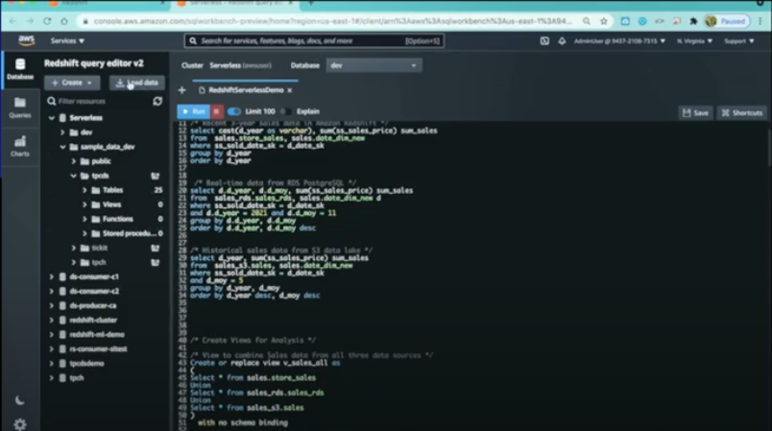
Task: Expand the Views folder
Action: tap(84, 204)
